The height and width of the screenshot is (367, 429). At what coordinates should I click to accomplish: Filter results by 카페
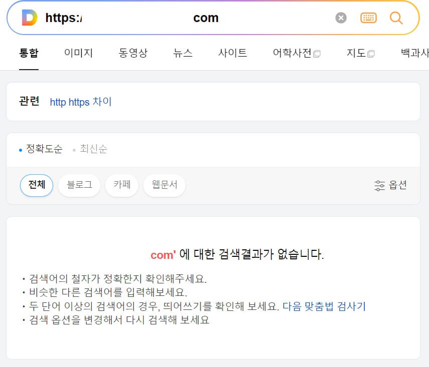click(122, 185)
